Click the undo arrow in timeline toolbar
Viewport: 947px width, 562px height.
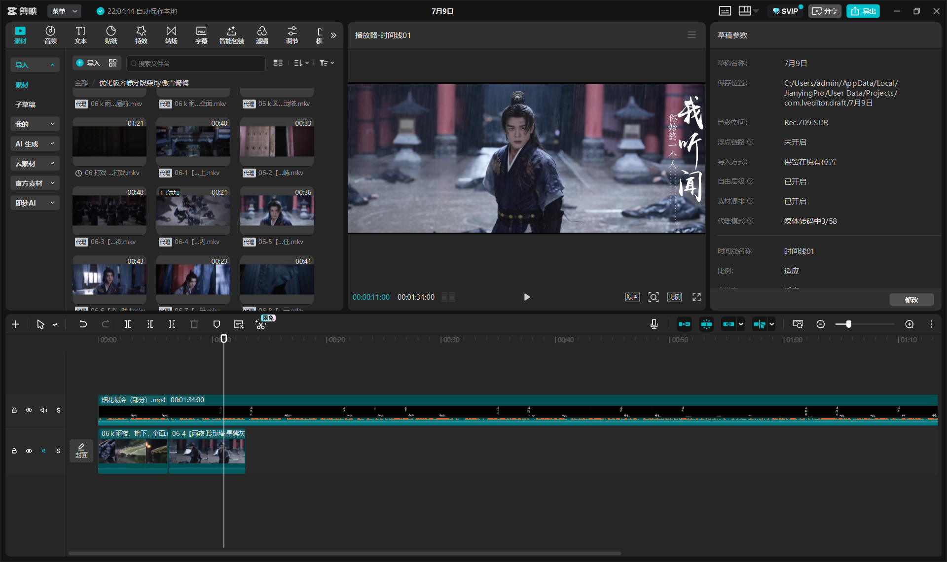[83, 324]
